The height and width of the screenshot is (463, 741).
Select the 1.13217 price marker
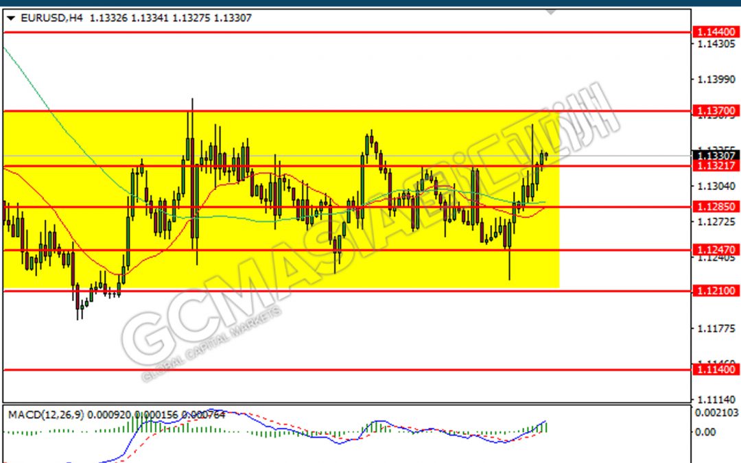[715, 166]
